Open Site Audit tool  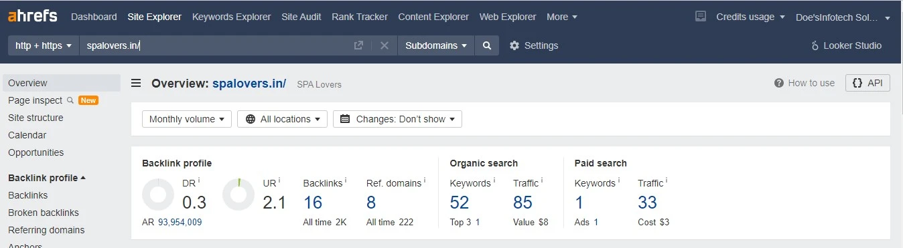[x=301, y=17]
